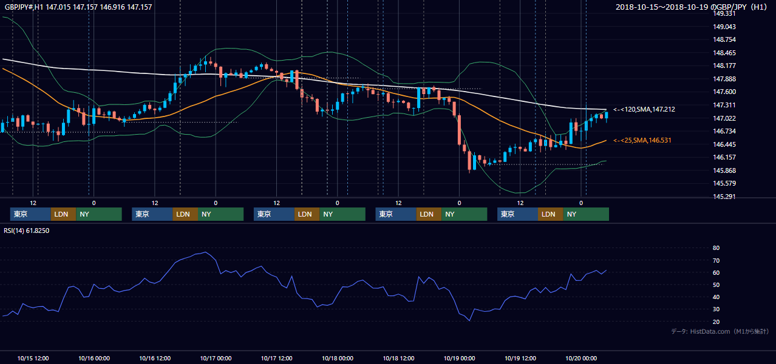Click price axis value 147.600

pos(724,92)
